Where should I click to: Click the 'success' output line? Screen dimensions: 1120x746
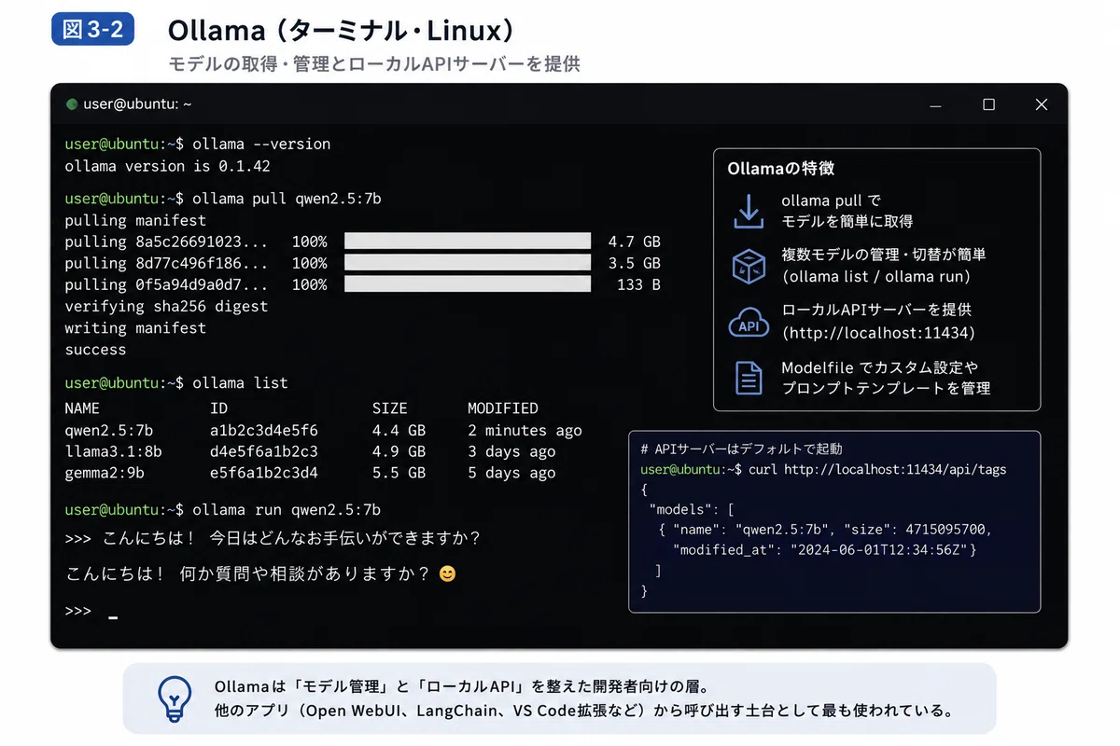pyautogui.click(x=95, y=350)
